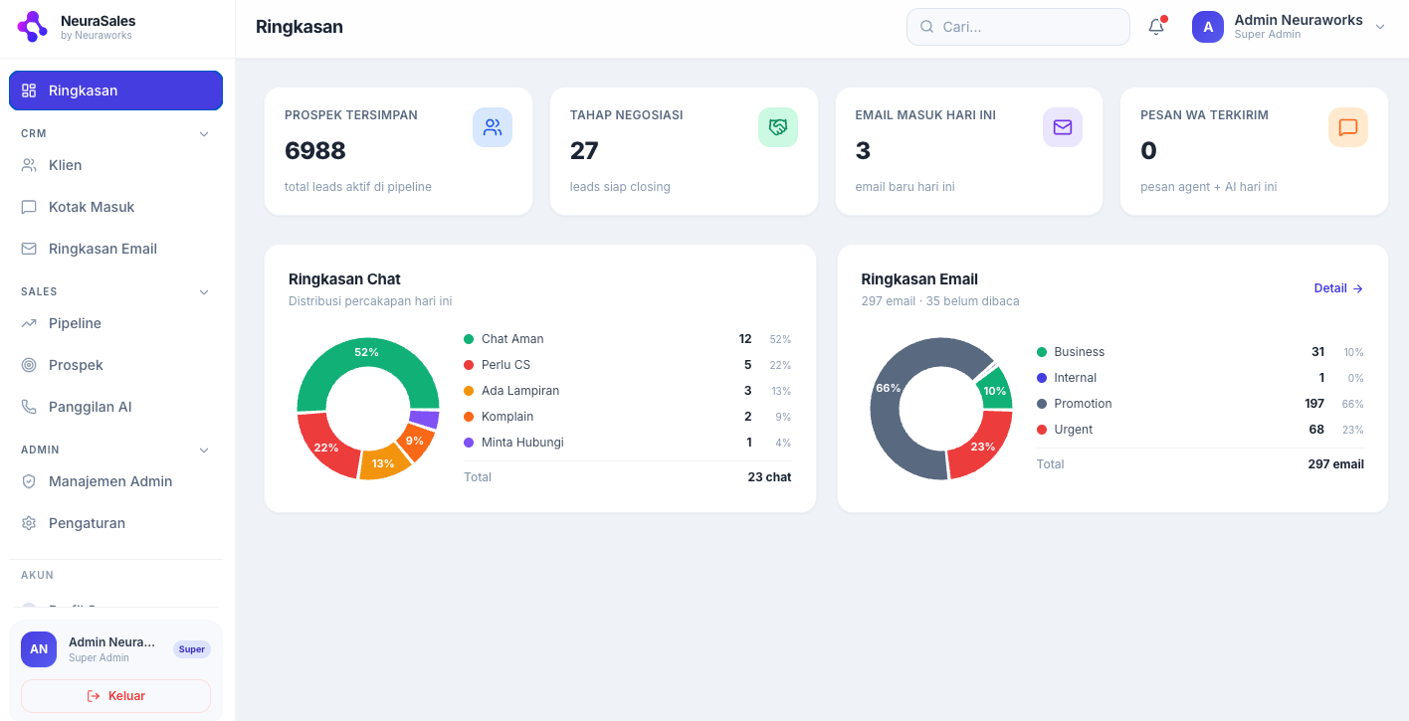Select Ringkasan Email in the sidebar
The image size is (1409, 721).
tap(115, 249)
